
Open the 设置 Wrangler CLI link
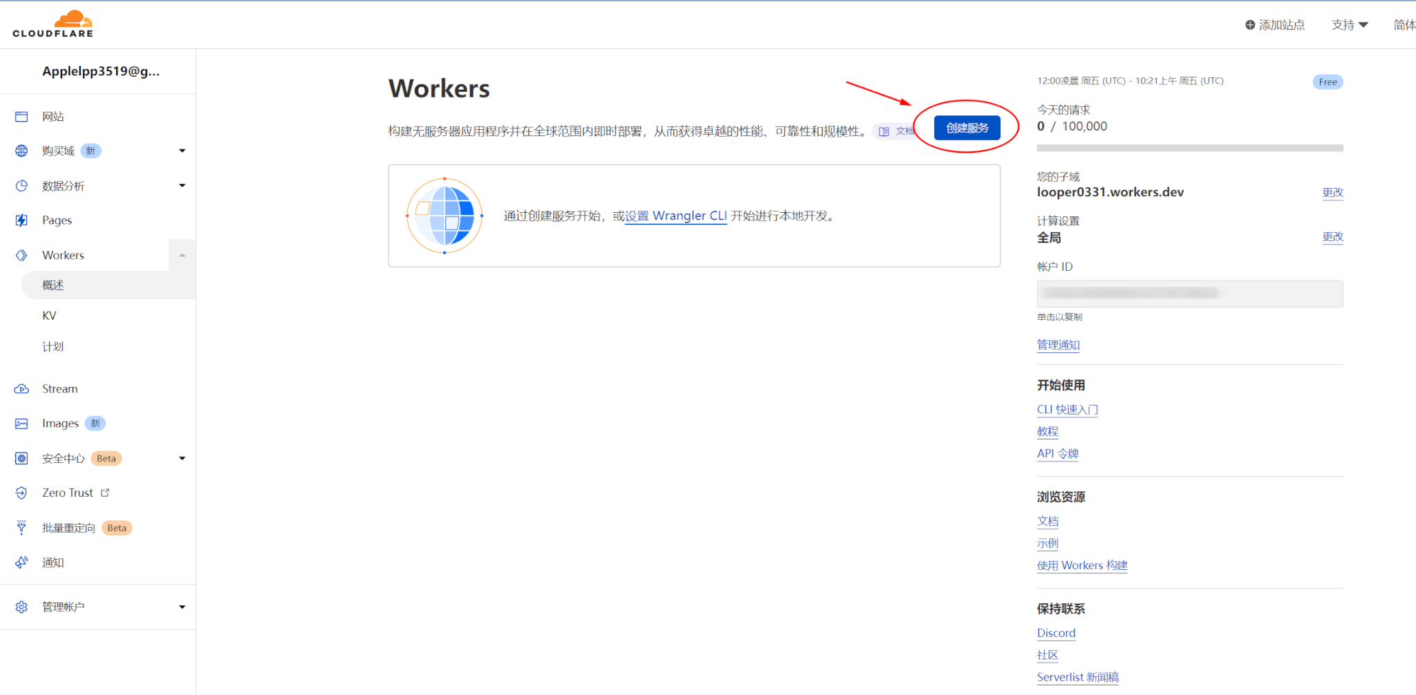[x=676, y=216]
